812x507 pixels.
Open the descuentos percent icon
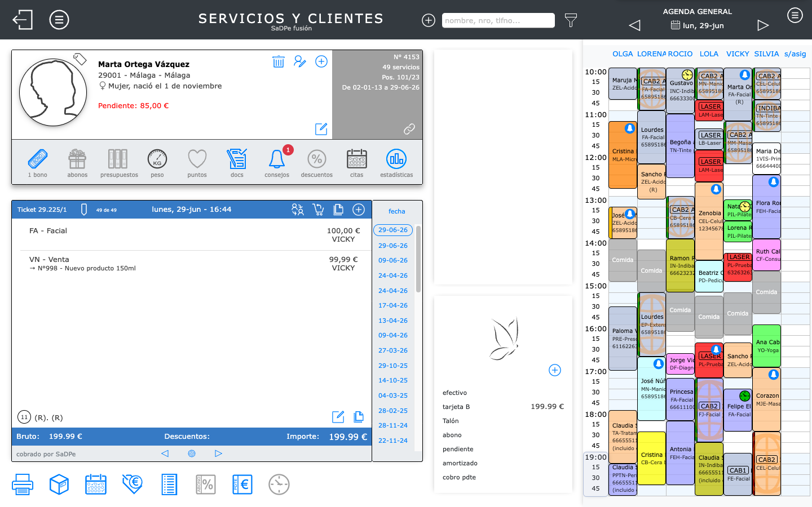317,163
